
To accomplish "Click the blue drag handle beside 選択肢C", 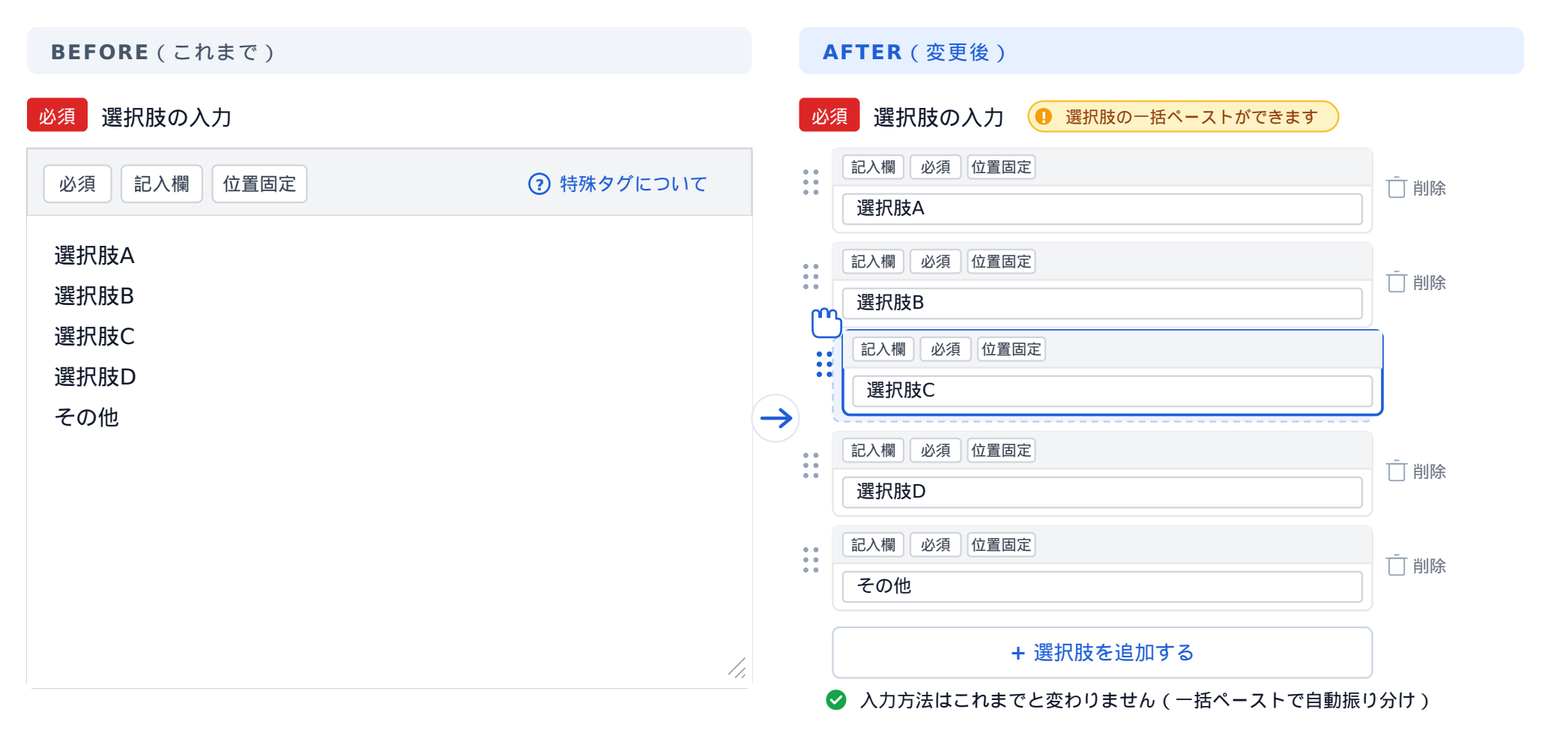I will 824,364.
